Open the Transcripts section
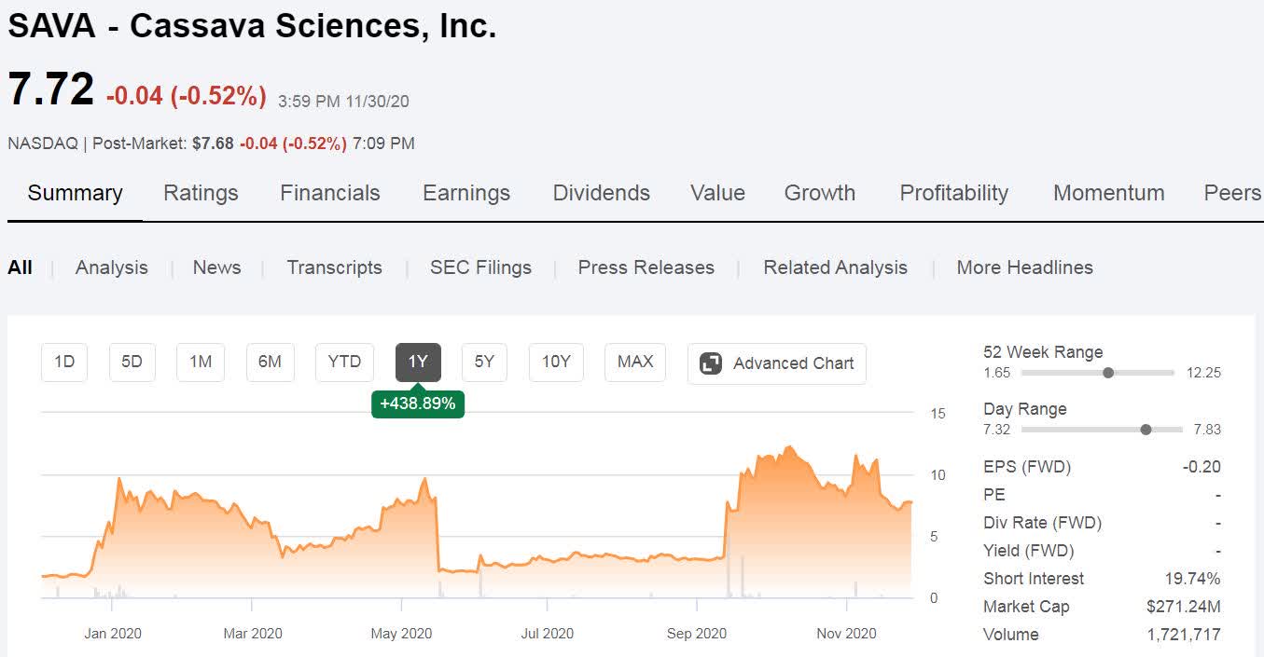1264x657 pixels. pos(334,267)
